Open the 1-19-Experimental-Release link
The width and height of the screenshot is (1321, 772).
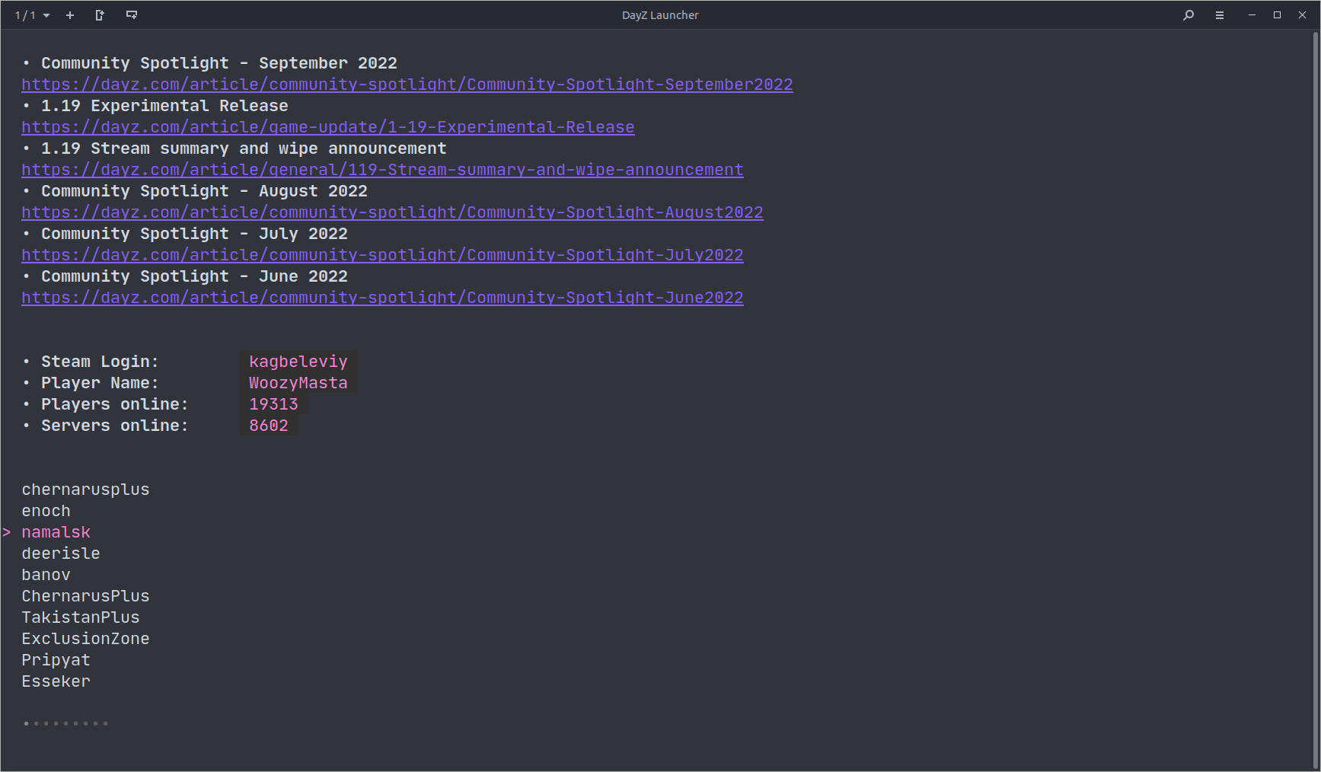coord(328,127)
